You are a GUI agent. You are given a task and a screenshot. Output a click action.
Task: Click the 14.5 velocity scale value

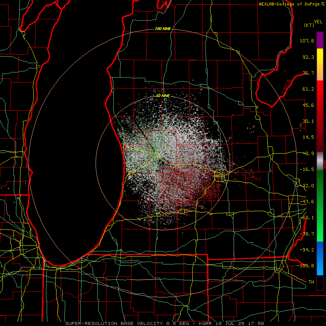[x=308, y=137]
